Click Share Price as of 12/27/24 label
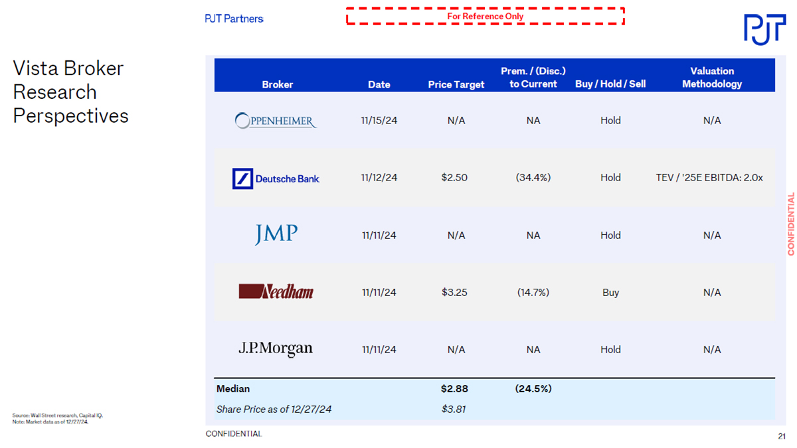797x448 pixels. 274,410
